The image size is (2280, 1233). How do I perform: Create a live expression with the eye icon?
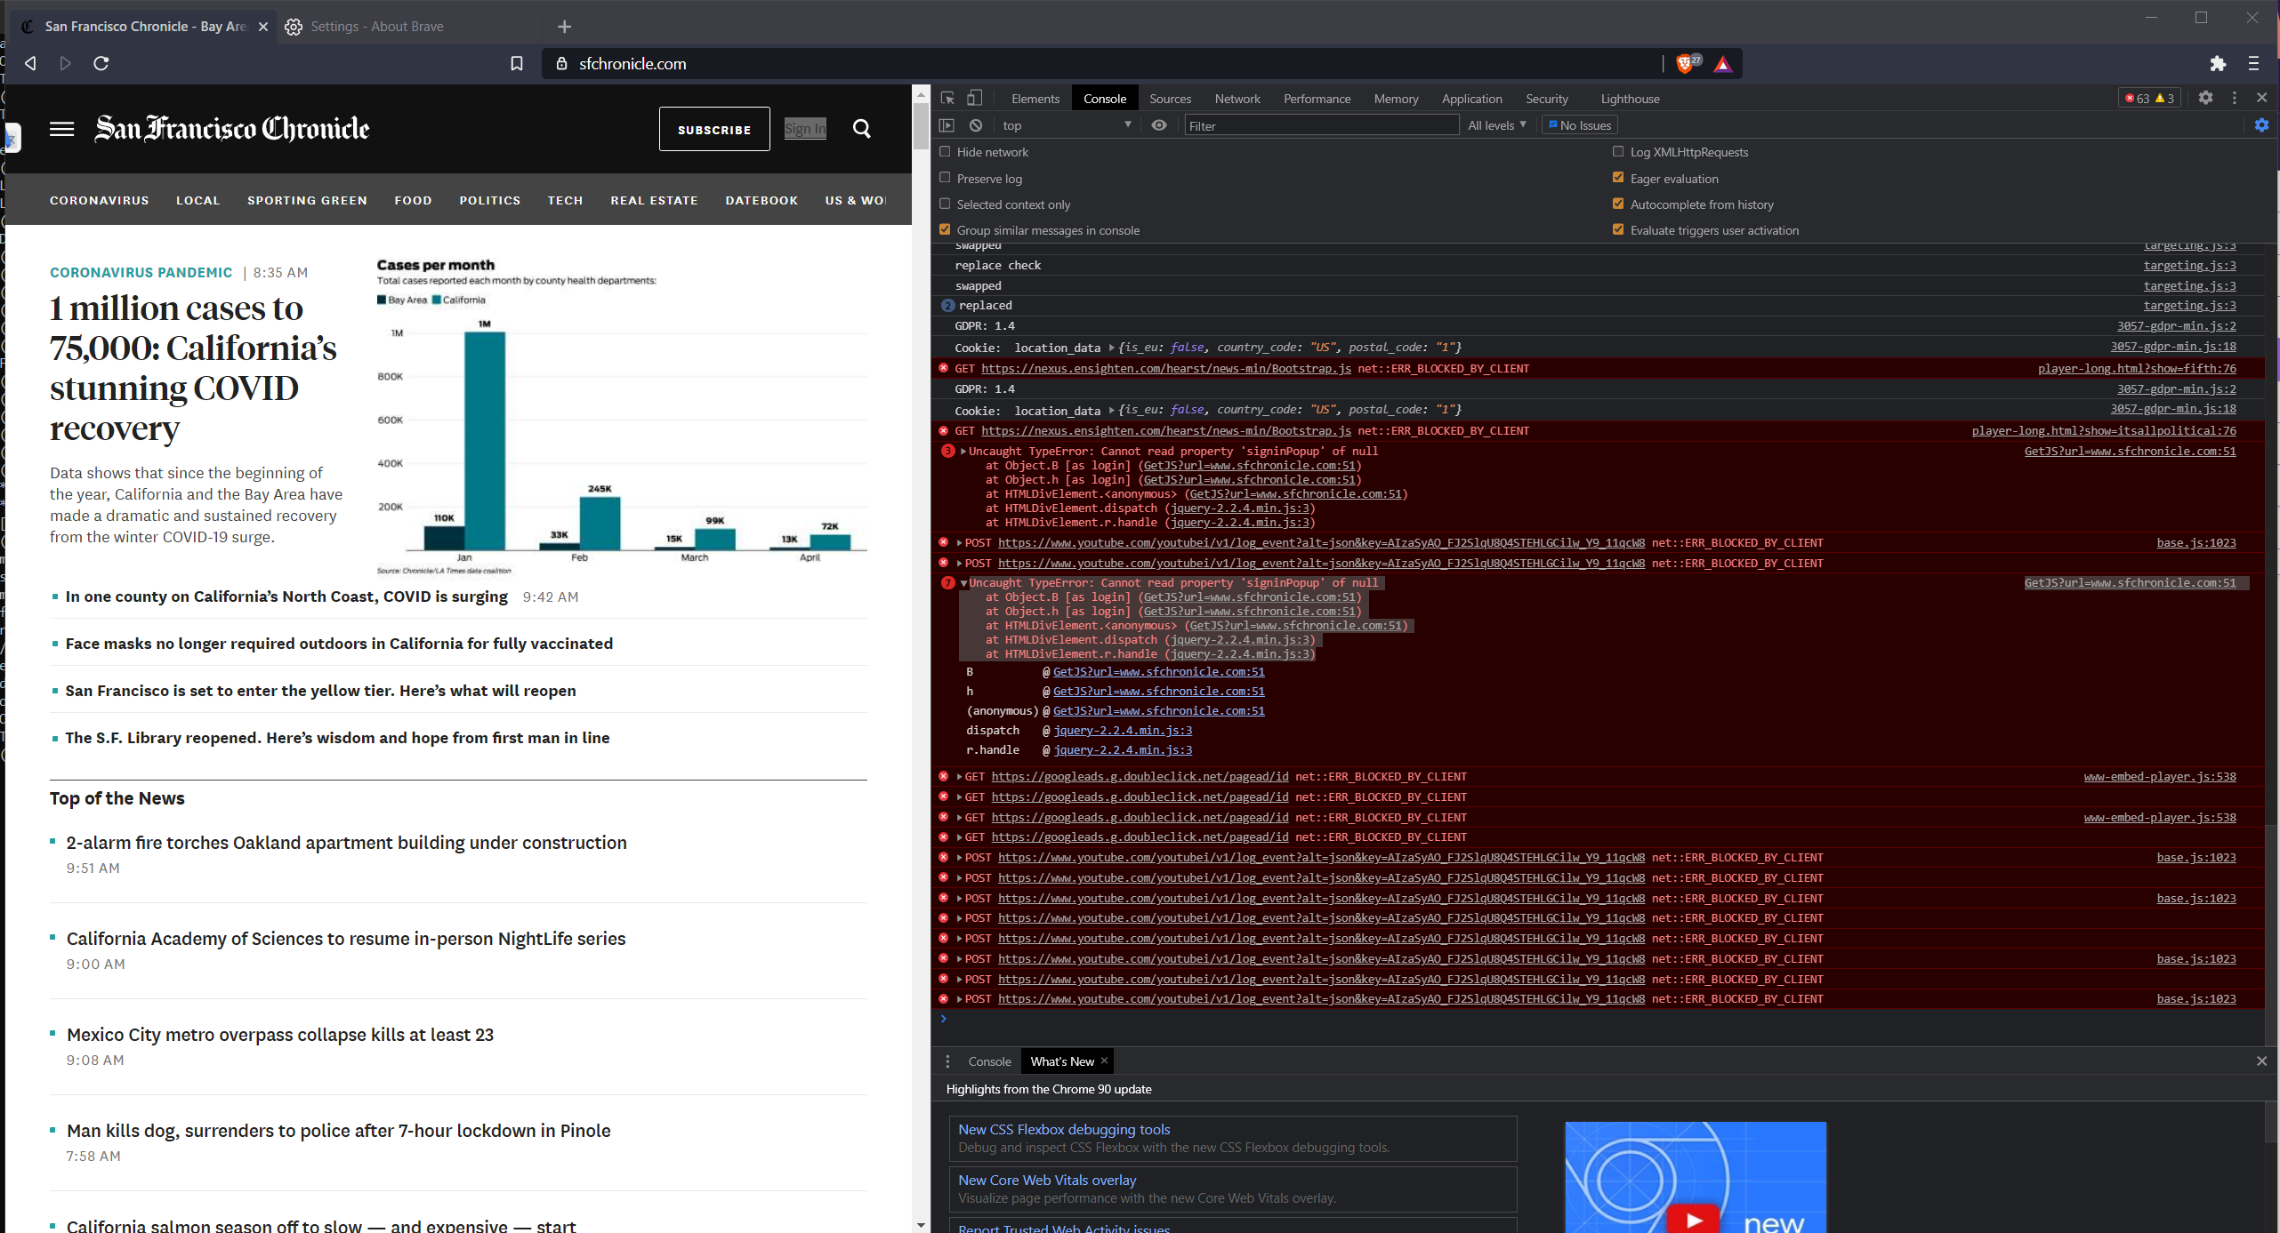1158,125
